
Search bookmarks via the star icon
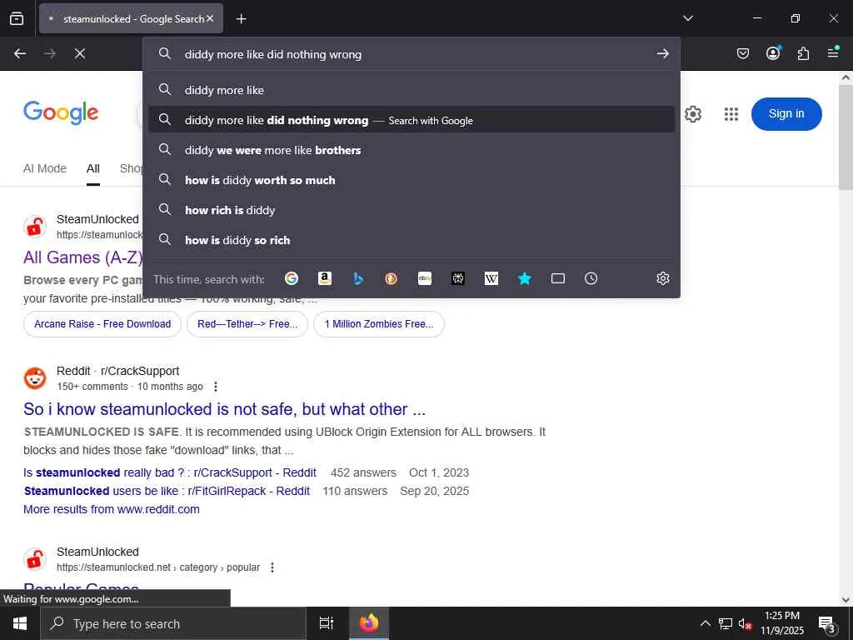coord(525,278)
